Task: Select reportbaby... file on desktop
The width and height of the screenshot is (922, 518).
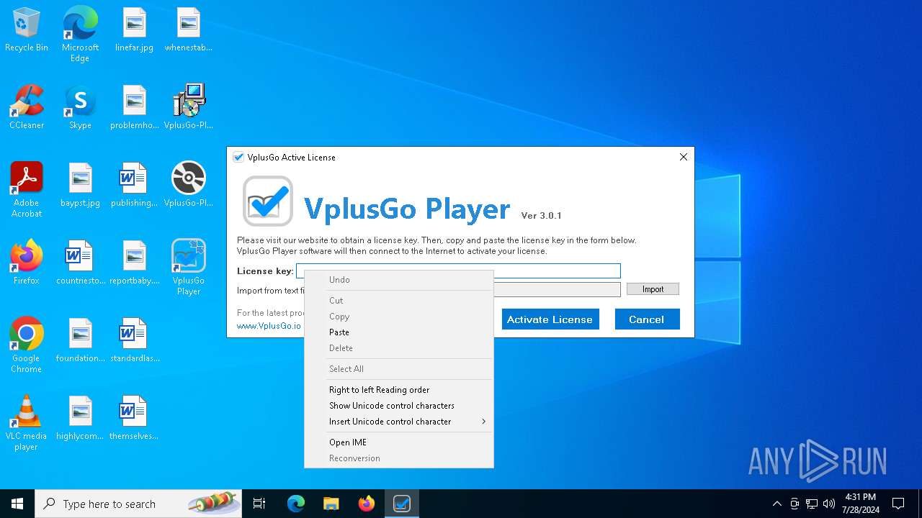Action: tap(134, 263)
